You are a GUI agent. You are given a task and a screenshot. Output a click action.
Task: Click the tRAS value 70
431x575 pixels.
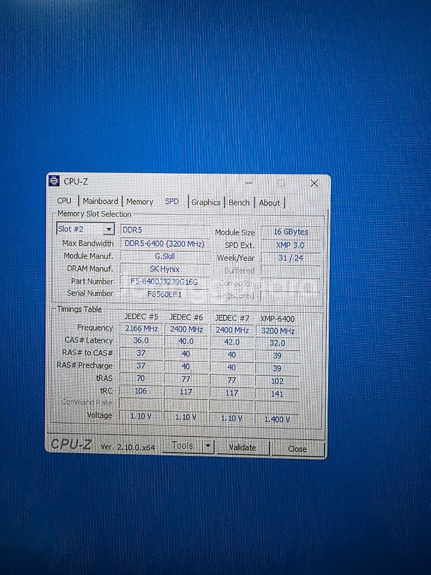(141, 378)
